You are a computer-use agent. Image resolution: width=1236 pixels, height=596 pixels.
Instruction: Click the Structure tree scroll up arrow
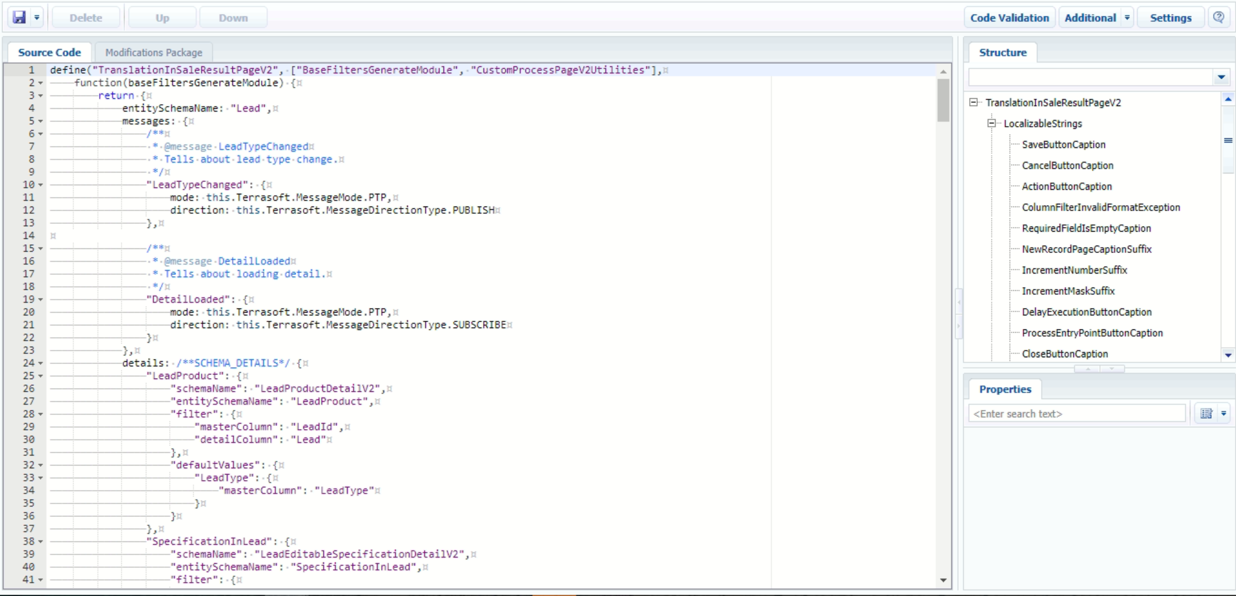click(1228, 98)
